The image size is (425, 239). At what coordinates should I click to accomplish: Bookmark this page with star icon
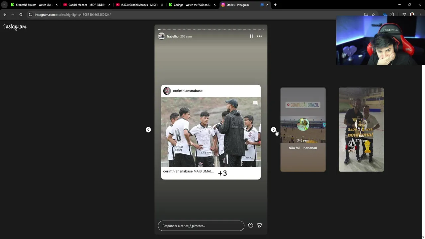373,15
